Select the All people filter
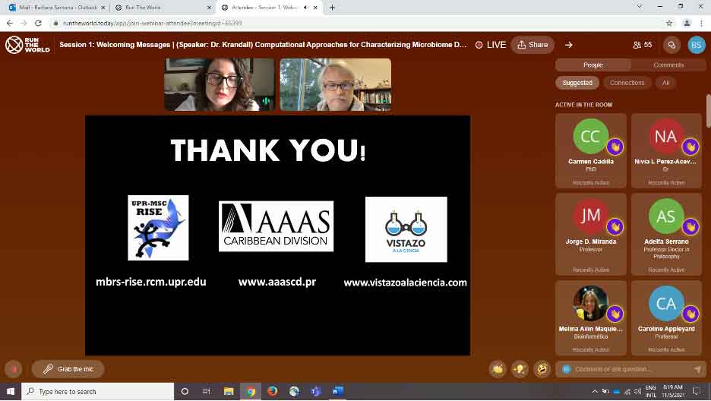This screenshot has width=711, height=401. click(x=666, y=83)
